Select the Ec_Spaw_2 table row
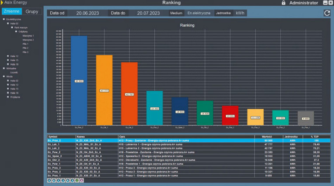The height and width of the screenshot is (186, 334). [x=189, y=156]
